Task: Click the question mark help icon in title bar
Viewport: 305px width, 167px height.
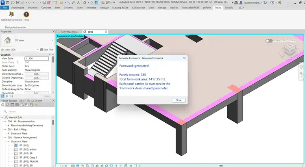Action: (272, 2)
